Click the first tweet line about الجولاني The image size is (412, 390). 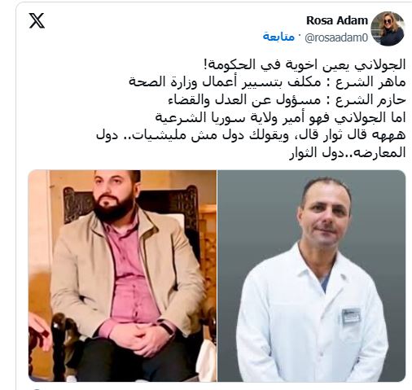(x=304, y=64)
